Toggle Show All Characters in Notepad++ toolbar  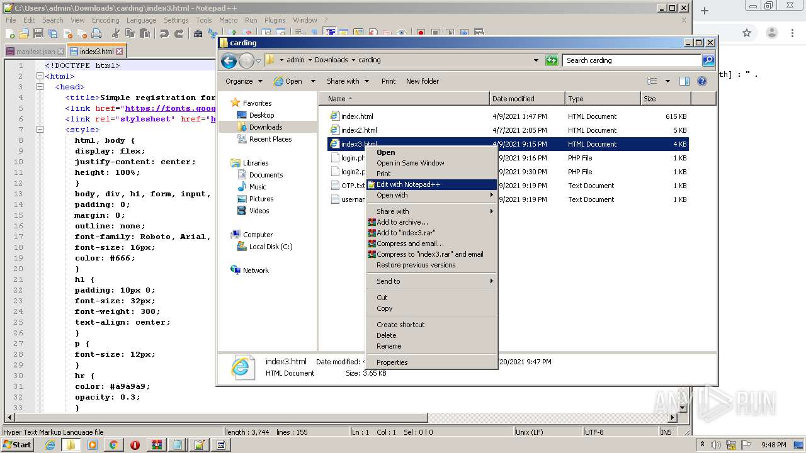315,33
